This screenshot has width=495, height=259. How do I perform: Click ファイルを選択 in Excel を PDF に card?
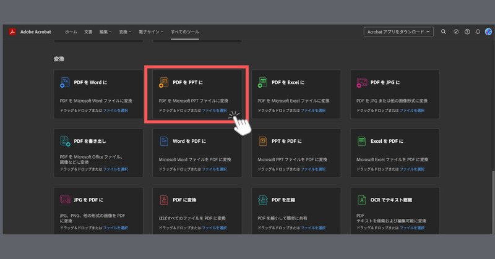pyautogui.click(x=412, y=169)
